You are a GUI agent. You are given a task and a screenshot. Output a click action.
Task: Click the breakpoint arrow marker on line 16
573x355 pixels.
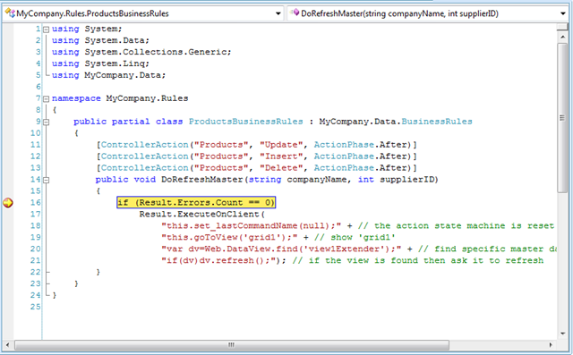8,203
